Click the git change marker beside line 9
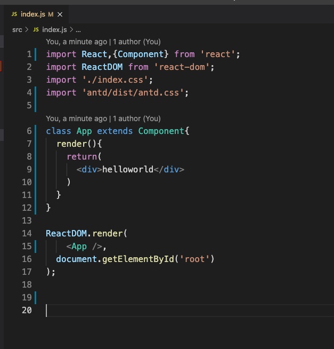 pos(36,170)
